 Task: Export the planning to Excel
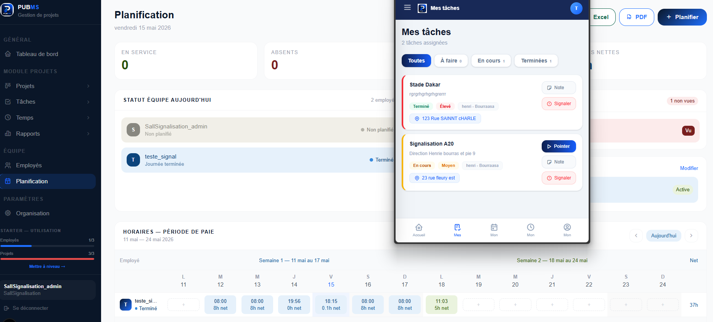click(x=602, y=17)
